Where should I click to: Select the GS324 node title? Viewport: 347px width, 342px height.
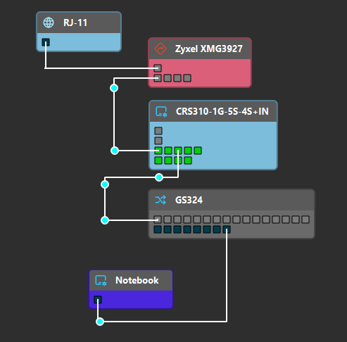pyautogui.click(x=189, y=200)
